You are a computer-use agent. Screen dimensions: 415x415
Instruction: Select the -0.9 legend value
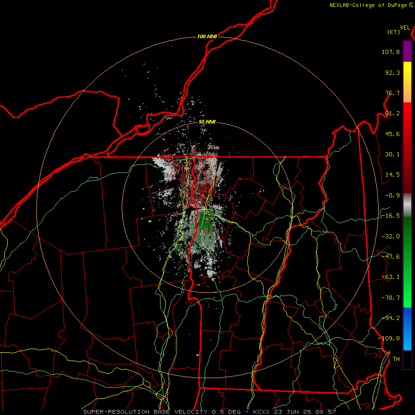coord(392,196)
